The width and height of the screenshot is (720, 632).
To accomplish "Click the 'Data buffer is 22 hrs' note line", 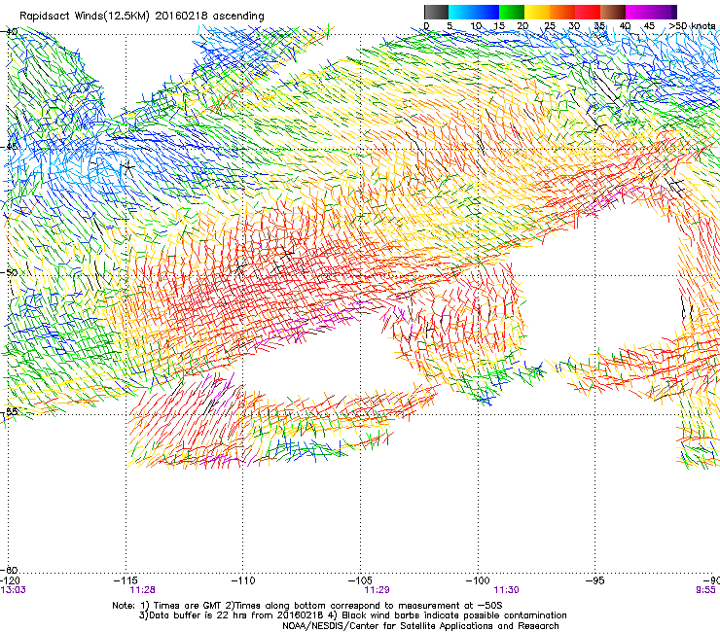I will [x=352, y=615].
